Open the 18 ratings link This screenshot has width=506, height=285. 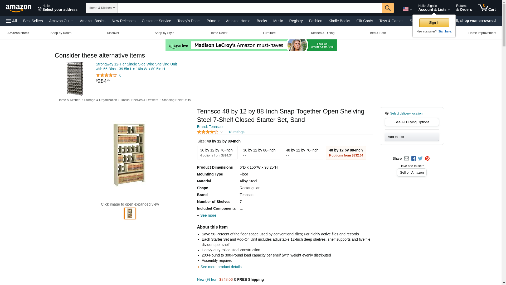[236, 132]
